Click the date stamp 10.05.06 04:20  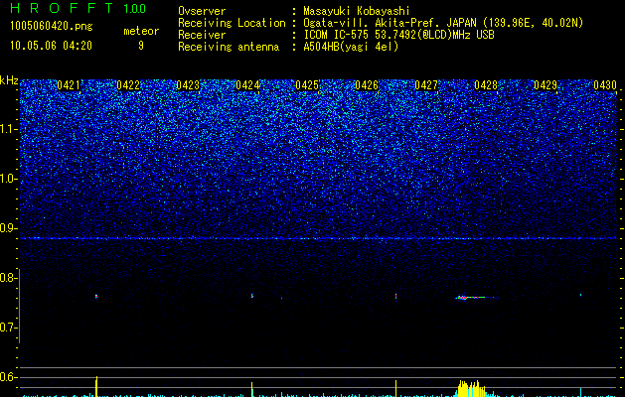click(51, 46)
